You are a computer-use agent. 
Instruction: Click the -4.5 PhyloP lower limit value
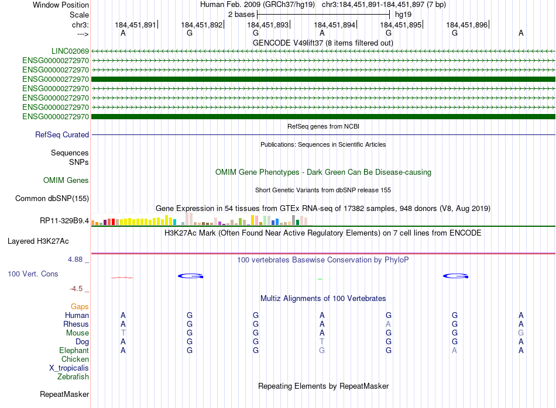76,289
